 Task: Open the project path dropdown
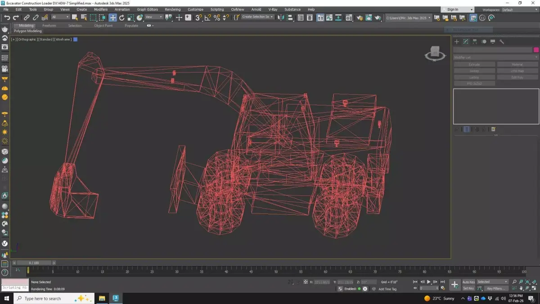(x=409, y=18)
